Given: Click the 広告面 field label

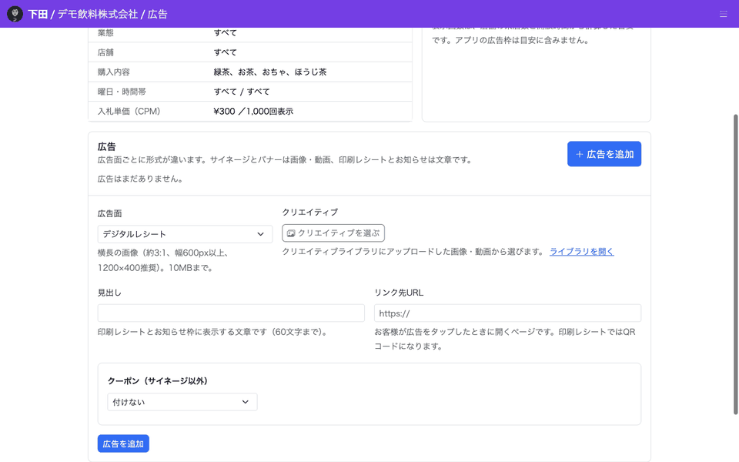Looking at the screenshot, I should tap(109, 213).
